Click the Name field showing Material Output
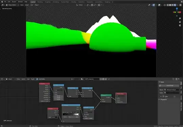183x127 pixels. 171,90
